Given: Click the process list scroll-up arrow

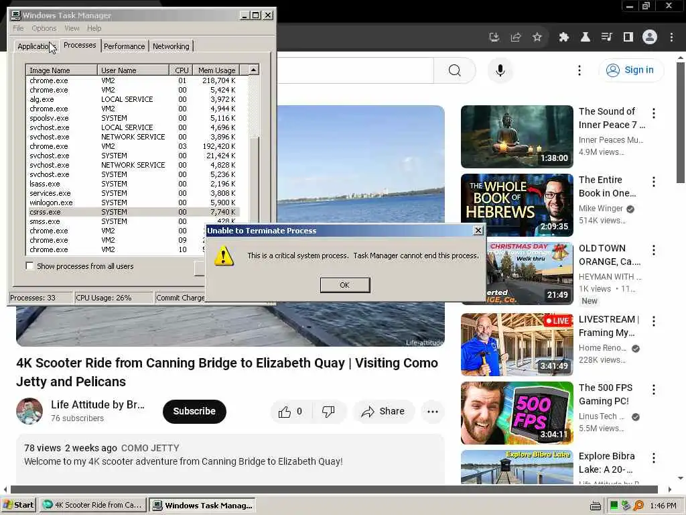Looking at the screenshot, I should pos(254,70).
